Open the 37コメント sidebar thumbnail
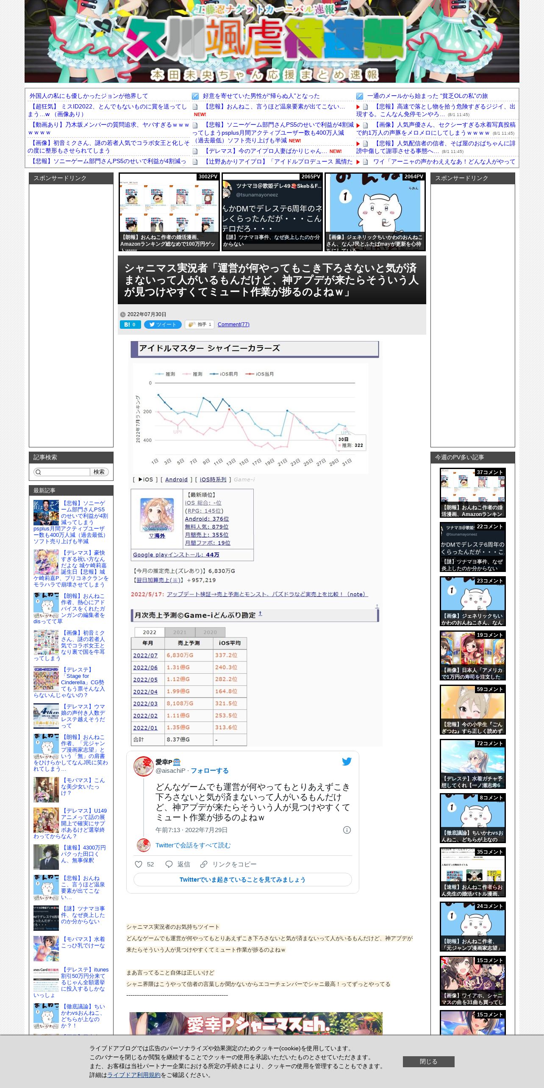This screenshot has height=1088, width=544. [473, 493]
